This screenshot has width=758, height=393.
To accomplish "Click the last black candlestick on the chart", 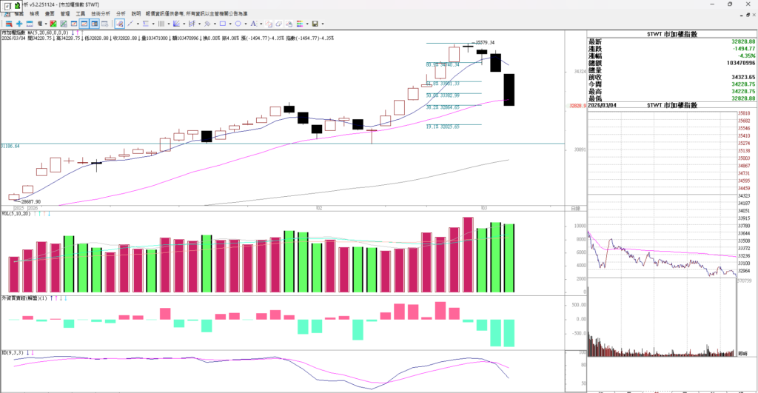I will [x=509, y=90].
